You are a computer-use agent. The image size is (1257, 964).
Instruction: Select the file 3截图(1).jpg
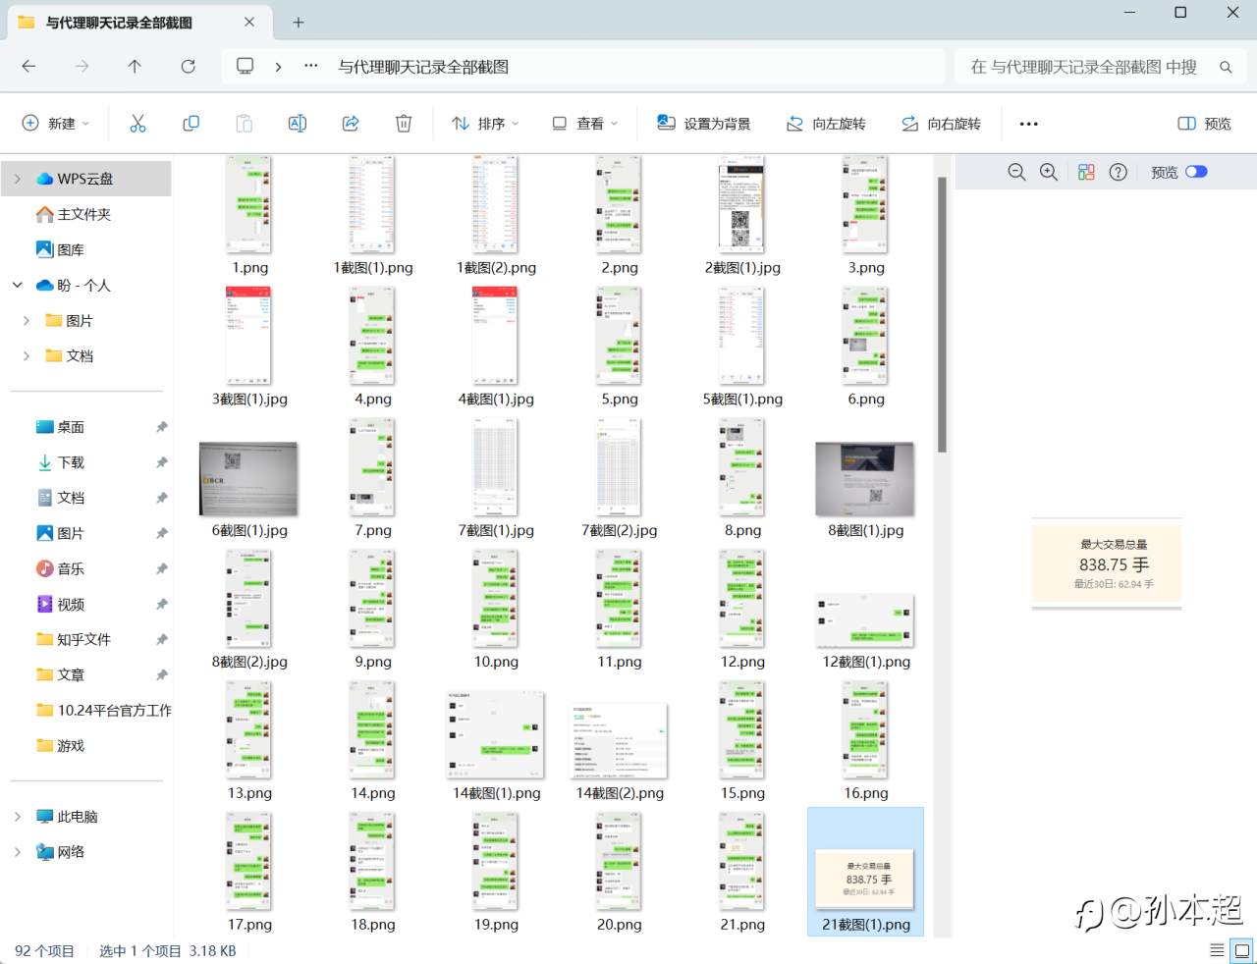(x=249, y=348)
